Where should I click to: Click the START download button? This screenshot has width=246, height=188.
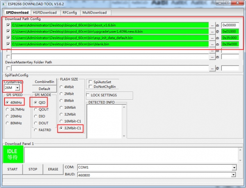coord(13,169)
